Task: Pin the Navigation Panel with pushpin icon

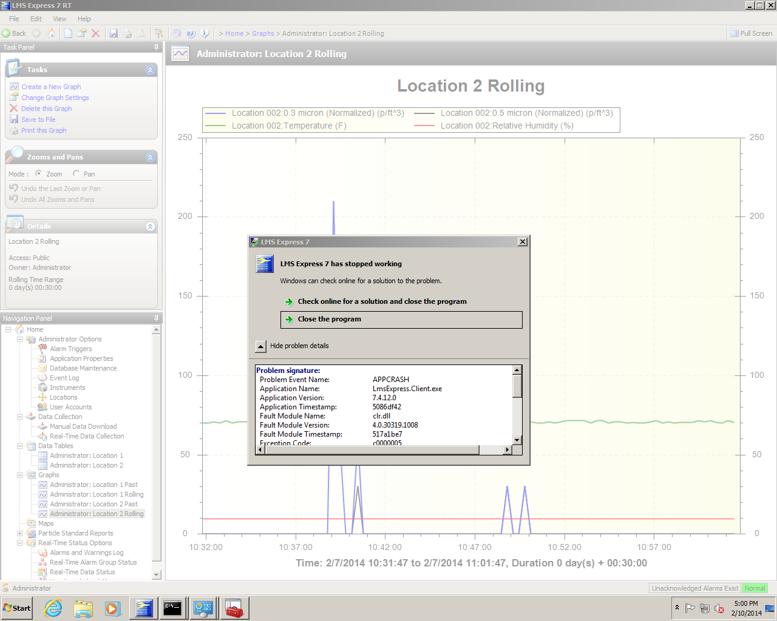Action: 156,318
